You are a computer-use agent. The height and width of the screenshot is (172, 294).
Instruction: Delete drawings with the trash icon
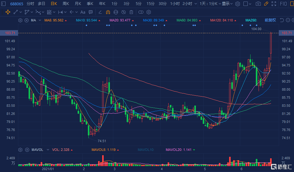click(x=131, y=12)
